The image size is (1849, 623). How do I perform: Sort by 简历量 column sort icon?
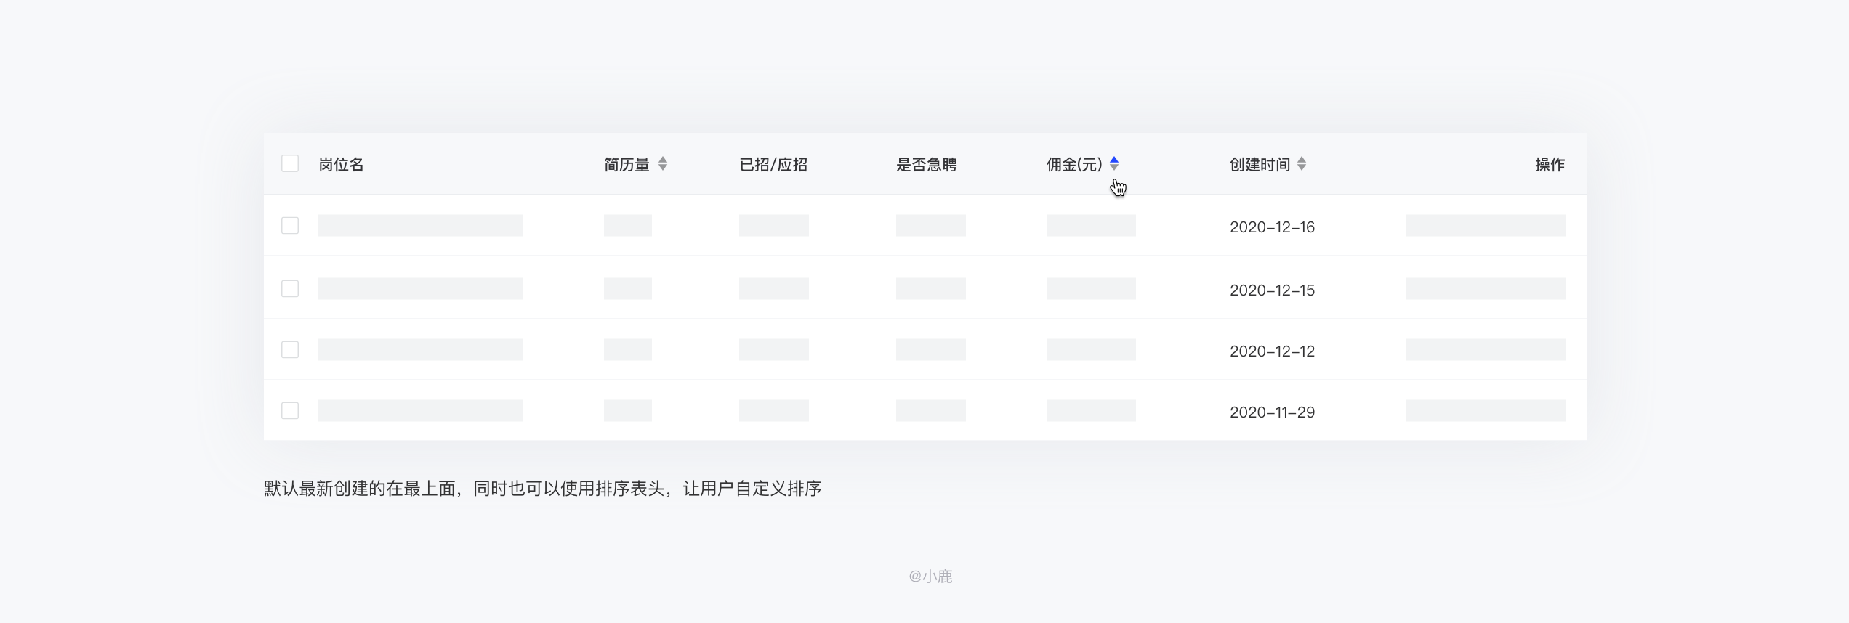(663, 164)
